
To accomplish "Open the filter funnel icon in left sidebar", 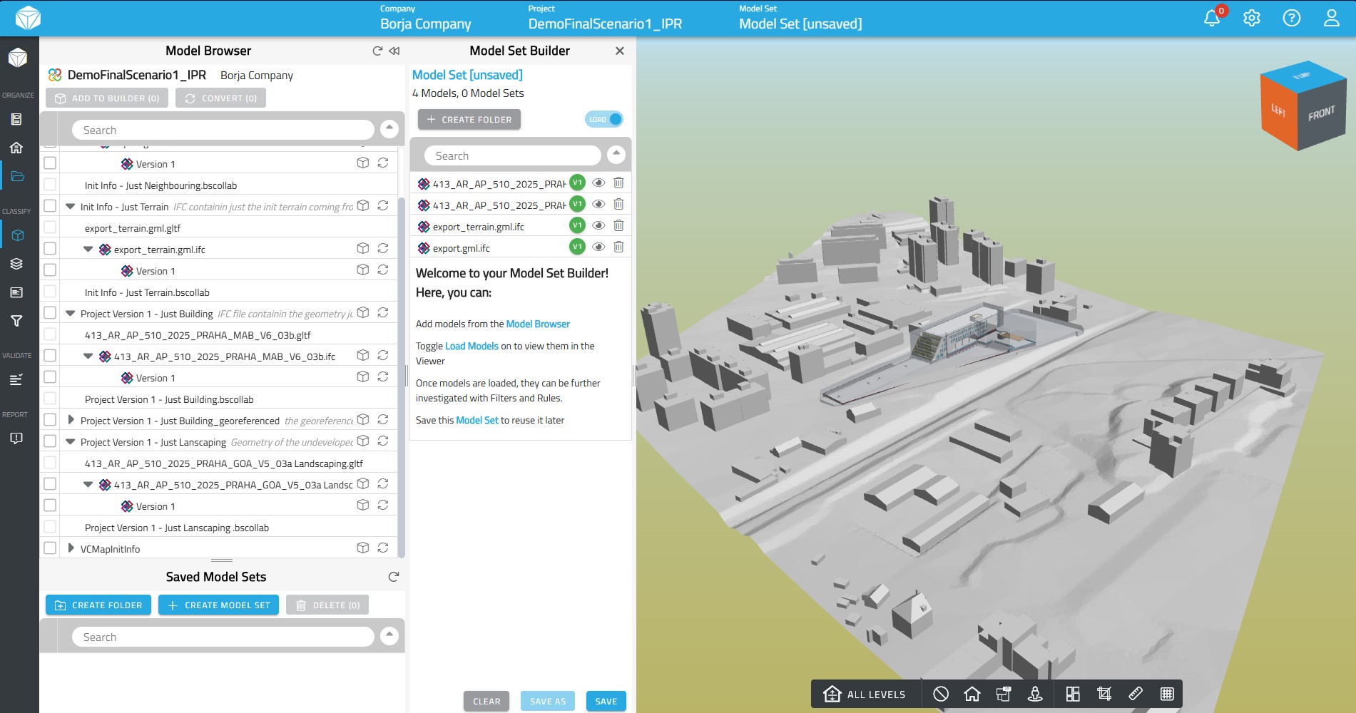I will [x=16, y=322].
